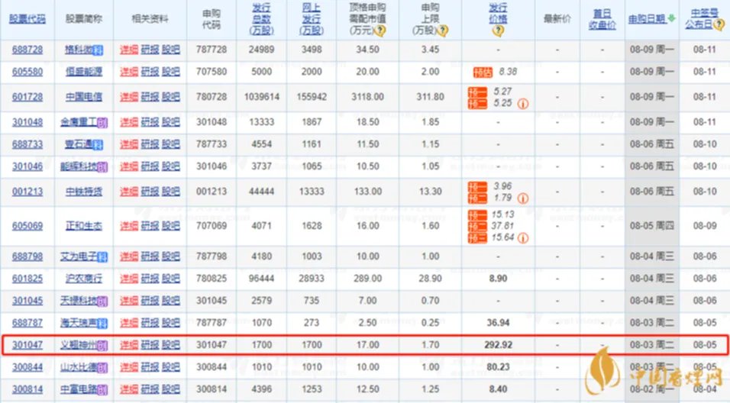Image resolution: width=730 pixels, height=403 pixels.
Task: Open 恒盛能源 stock name link
Action: 84,72
